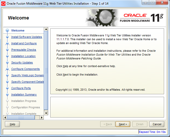Viewport: 170px width, 137px height.
Task: Click the sidebar scroll down arrow
Action: click(x=46, y=113)
